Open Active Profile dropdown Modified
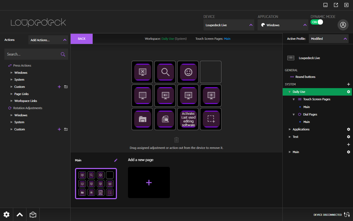Image resolution: width=353 pixels, height=221 pixels. click(329, 39)
